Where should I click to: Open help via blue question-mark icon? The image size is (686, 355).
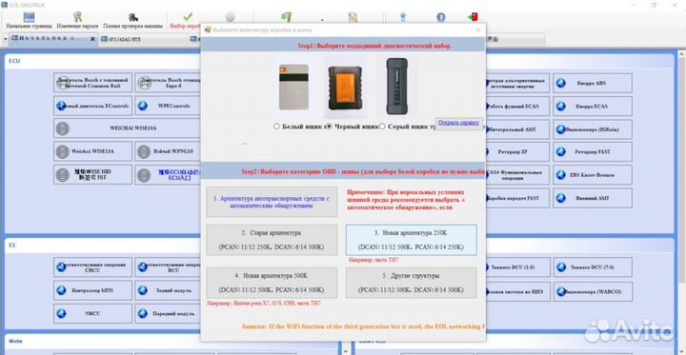coord(441,17)
